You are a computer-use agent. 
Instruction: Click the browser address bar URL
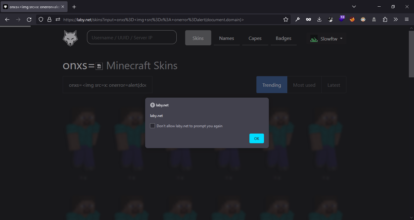[x=153, y=19]
